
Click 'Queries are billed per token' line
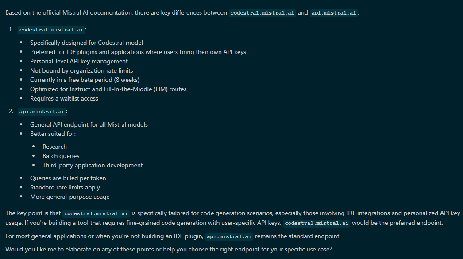click(68, 178)
